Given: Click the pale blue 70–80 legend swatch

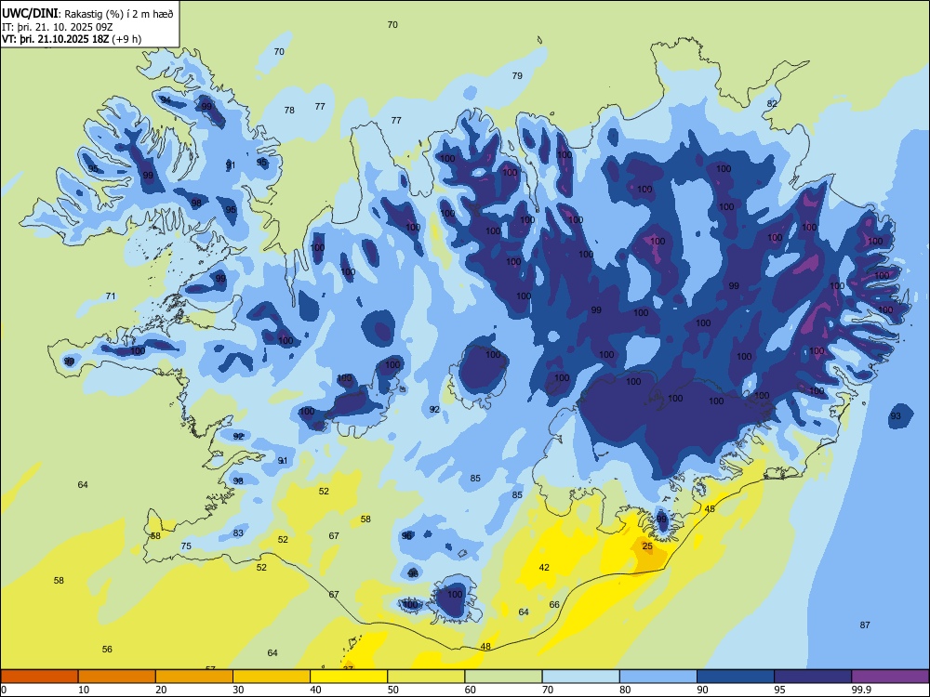Looking at the screenshot, I should click(580, 677).
